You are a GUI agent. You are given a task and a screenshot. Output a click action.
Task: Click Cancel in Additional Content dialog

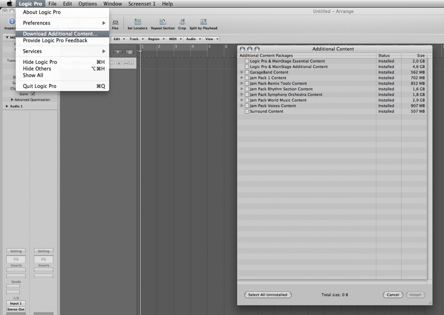point(393,295)
